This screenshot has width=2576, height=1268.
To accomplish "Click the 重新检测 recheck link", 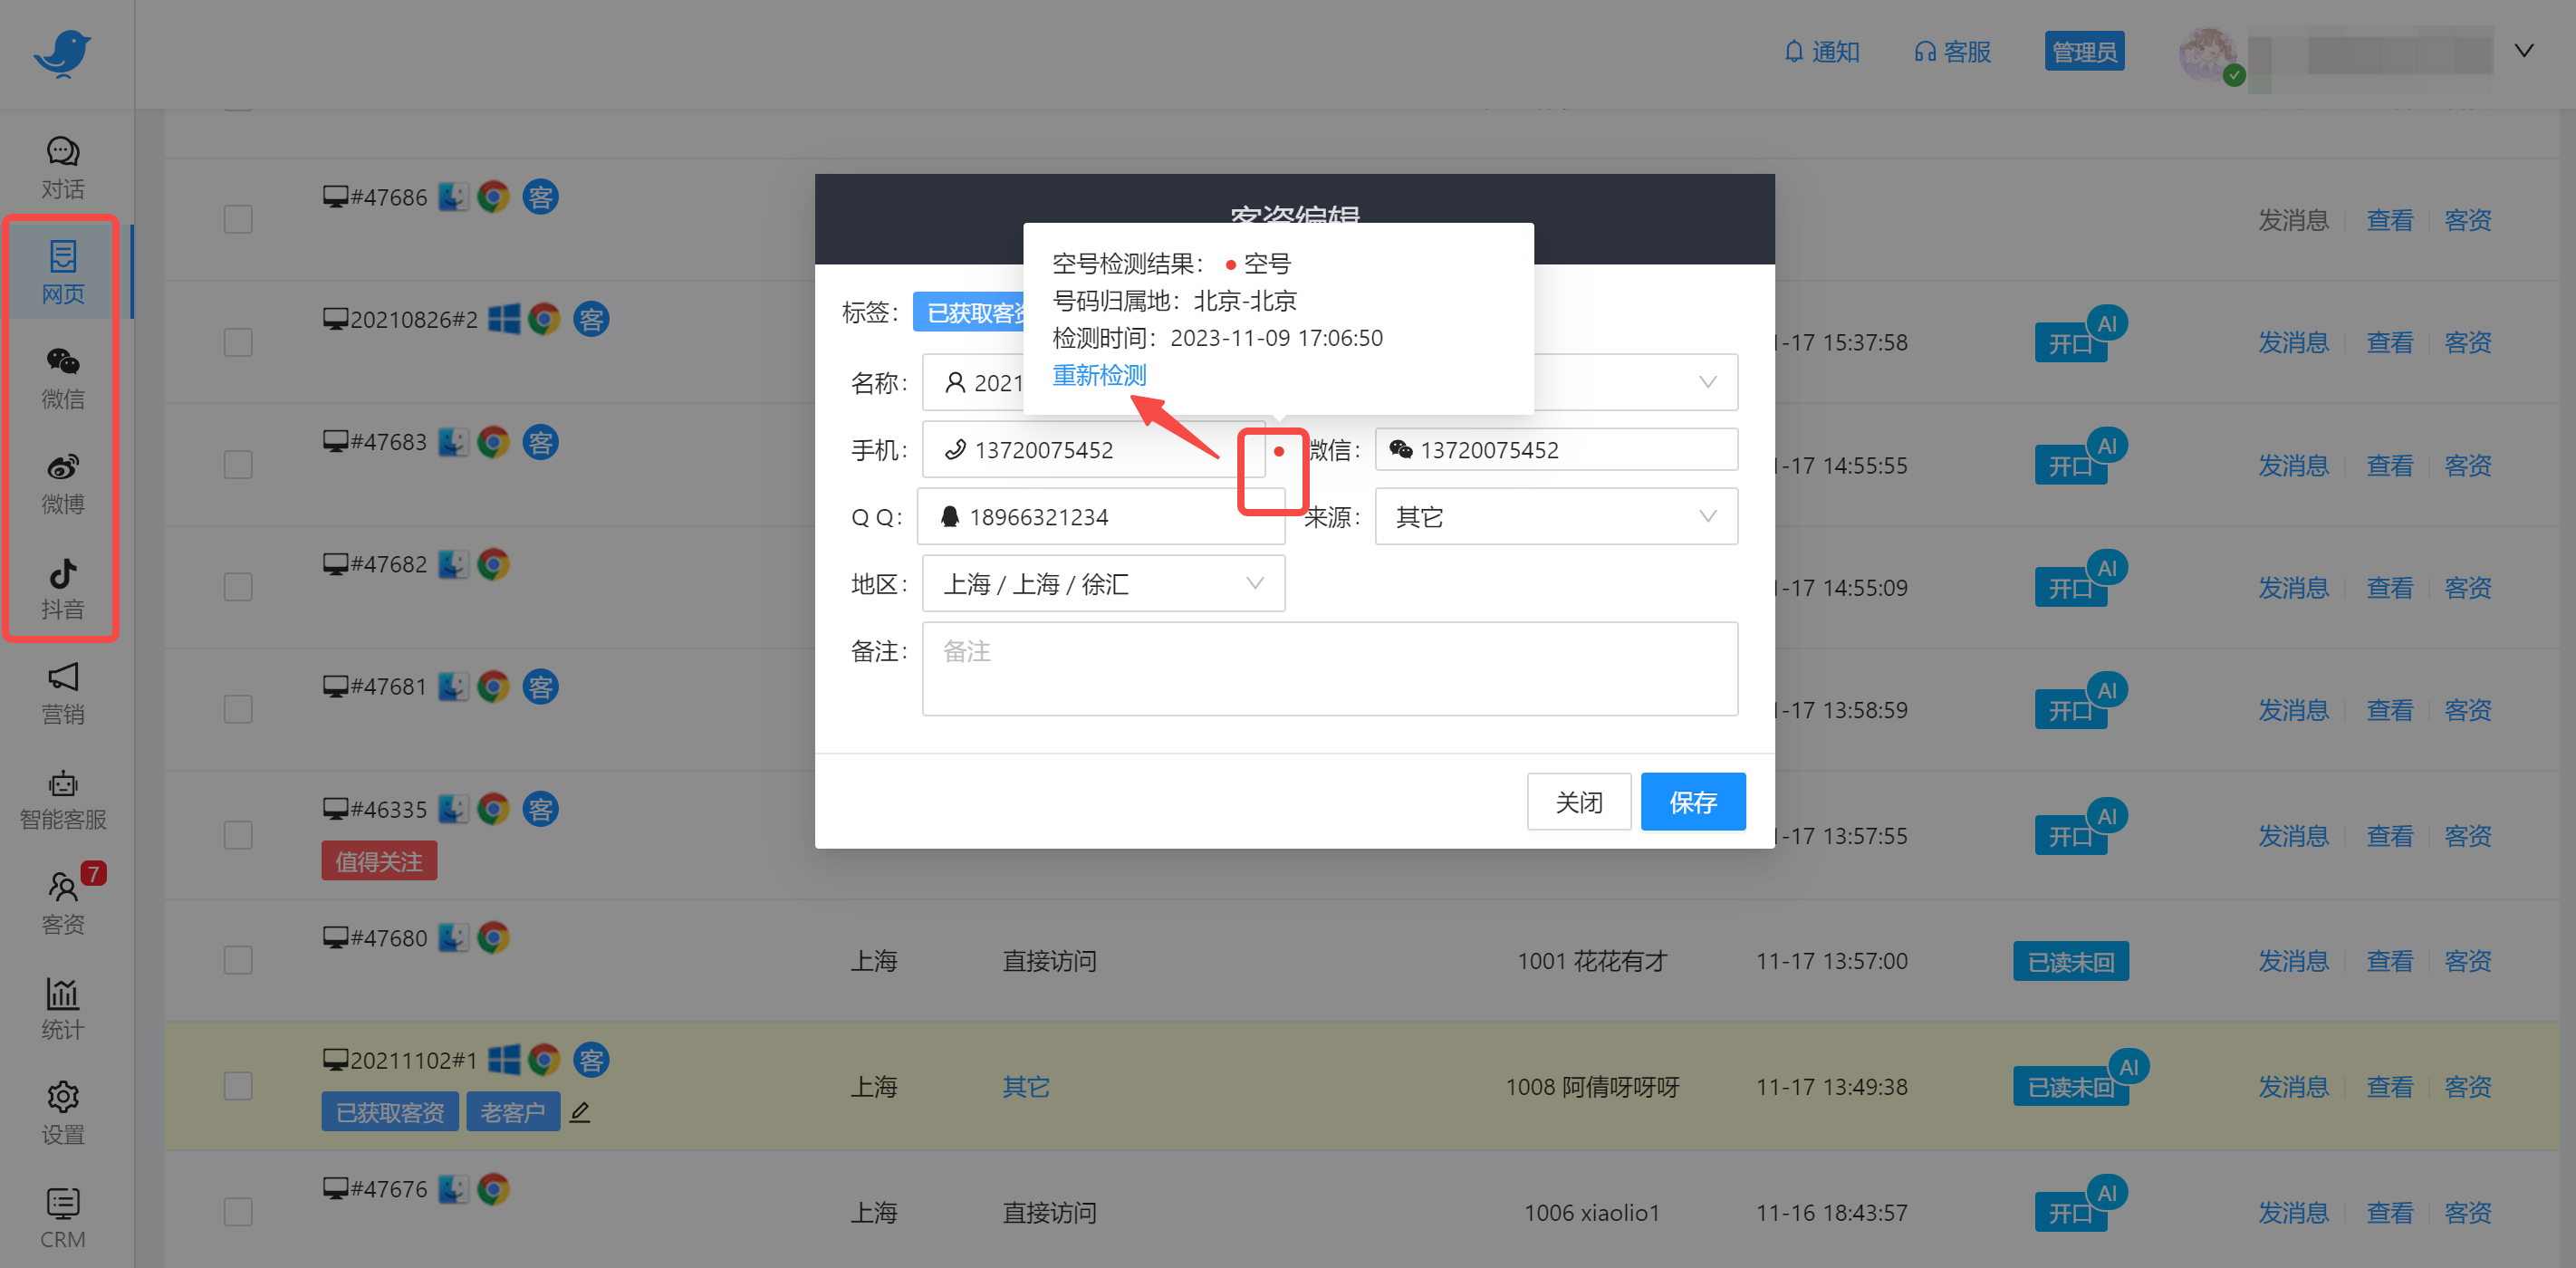I will point(1099,375).
